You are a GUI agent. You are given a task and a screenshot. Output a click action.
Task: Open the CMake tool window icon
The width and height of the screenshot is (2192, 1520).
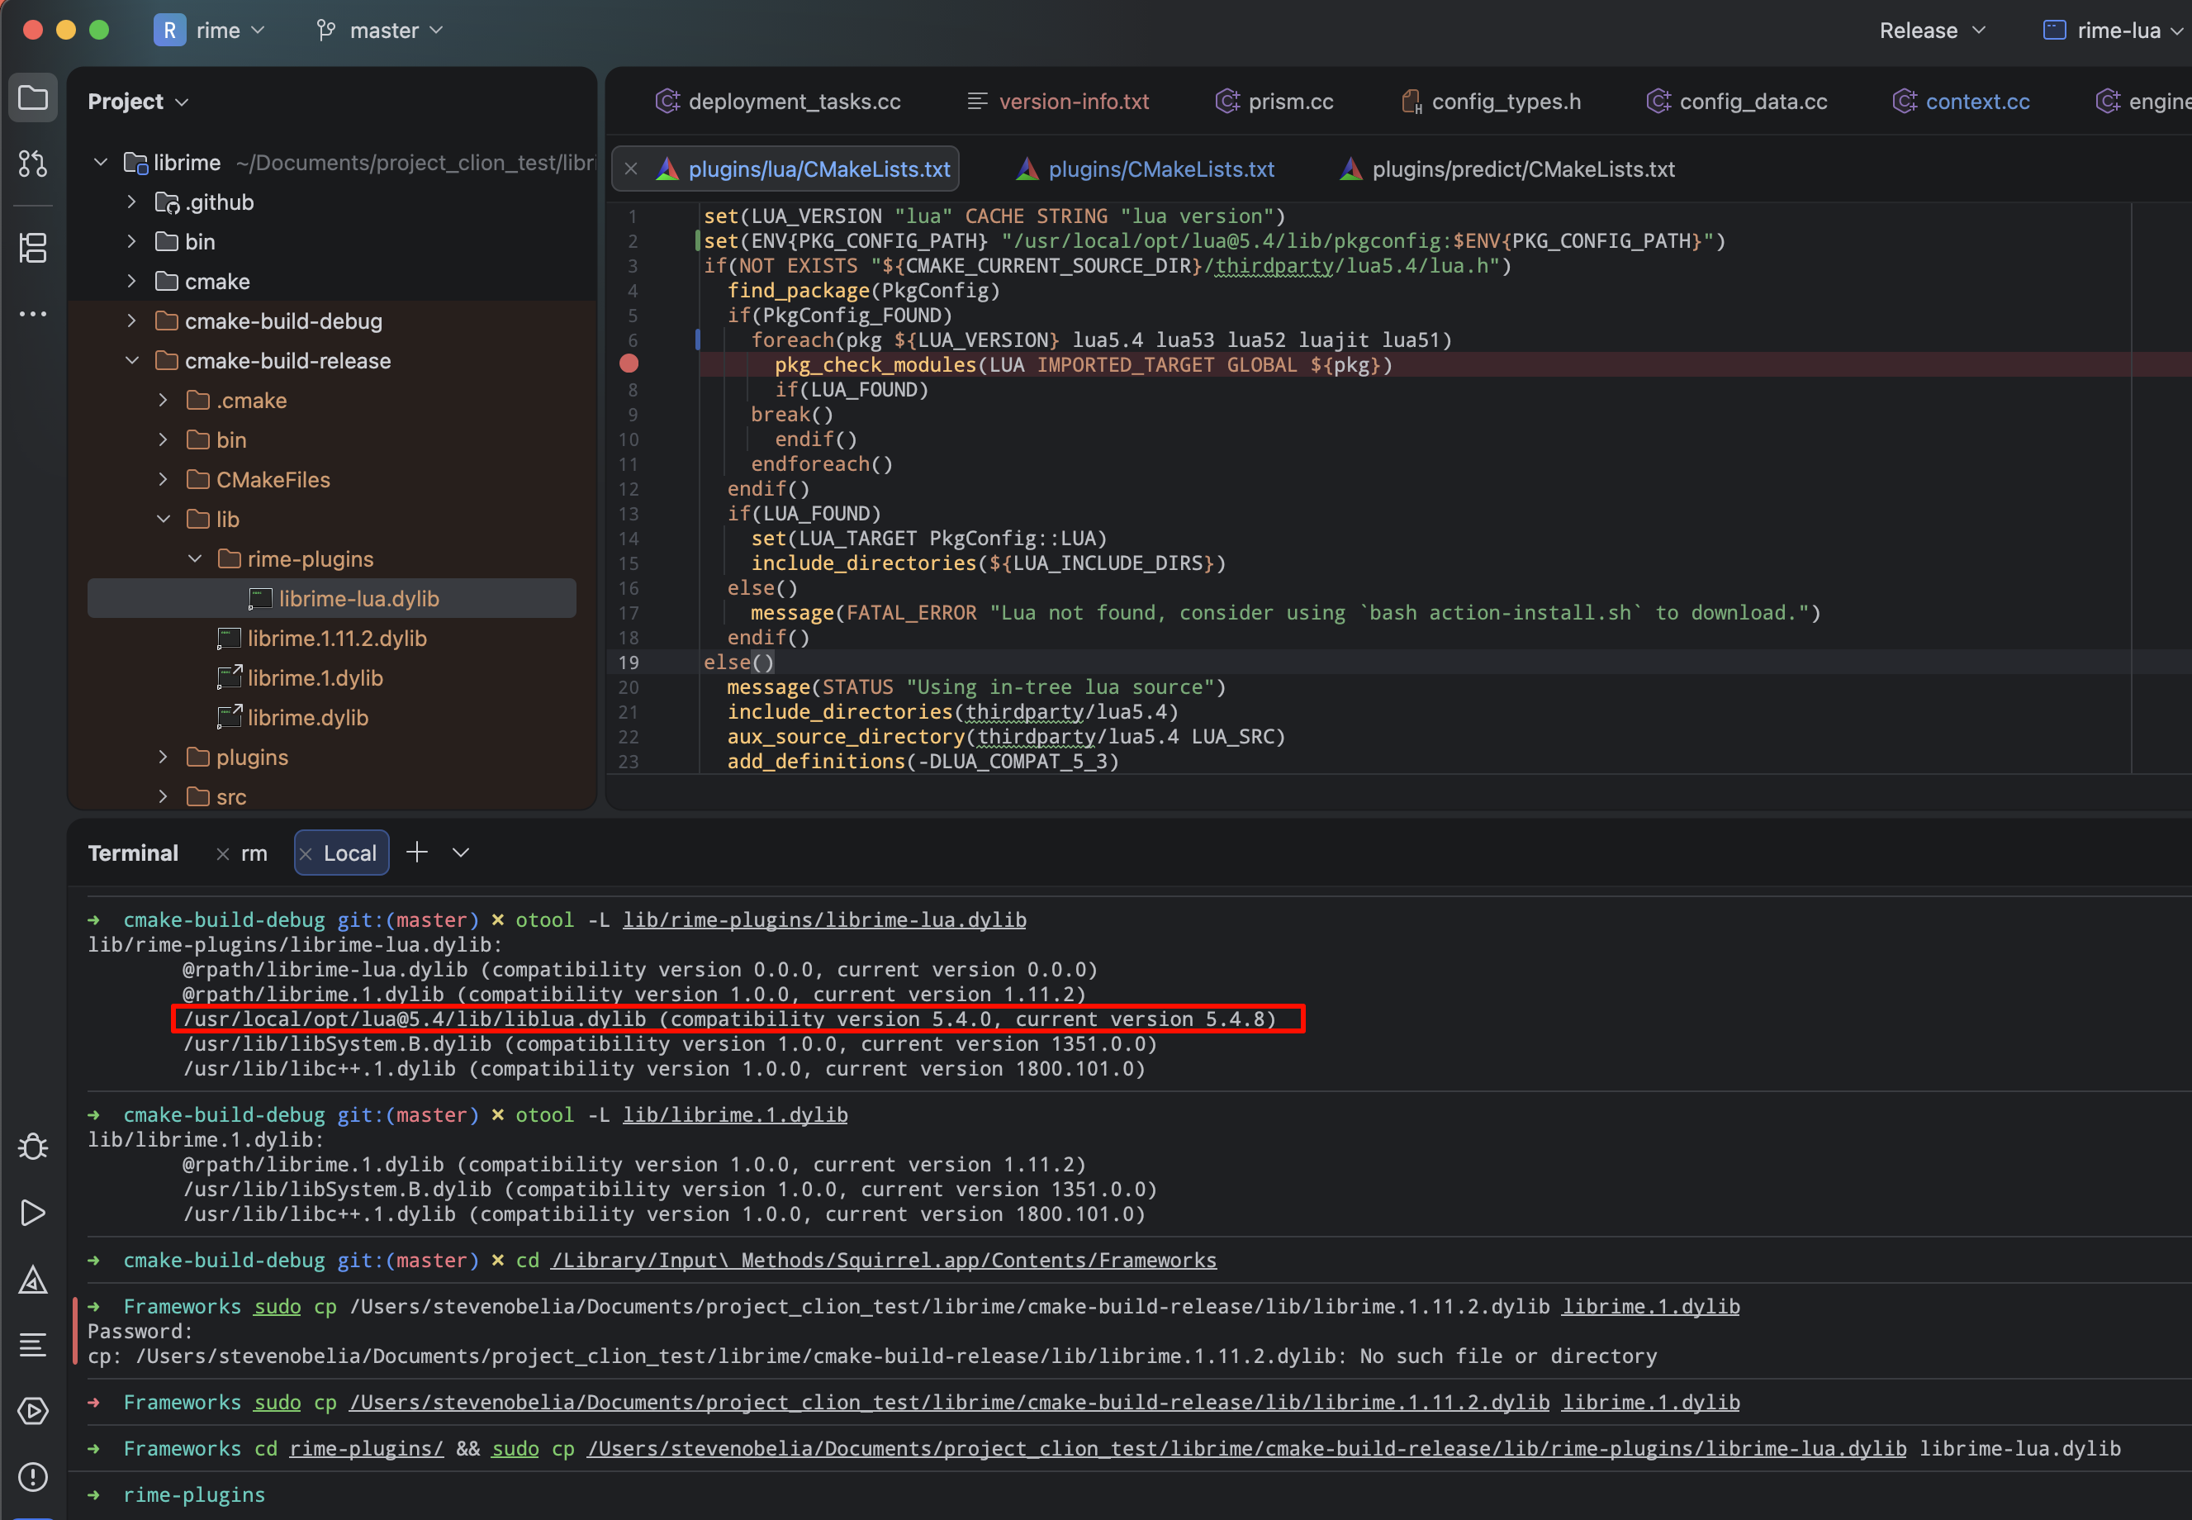pos(33,1279)
